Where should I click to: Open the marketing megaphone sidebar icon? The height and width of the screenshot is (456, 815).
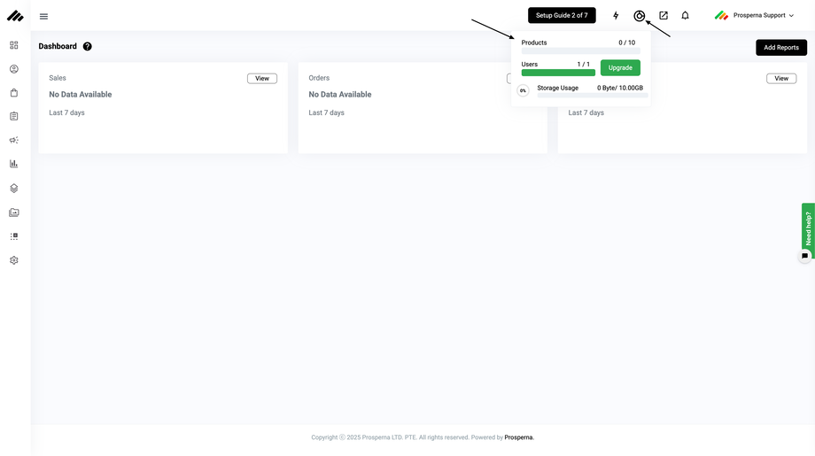click(14, 140)
